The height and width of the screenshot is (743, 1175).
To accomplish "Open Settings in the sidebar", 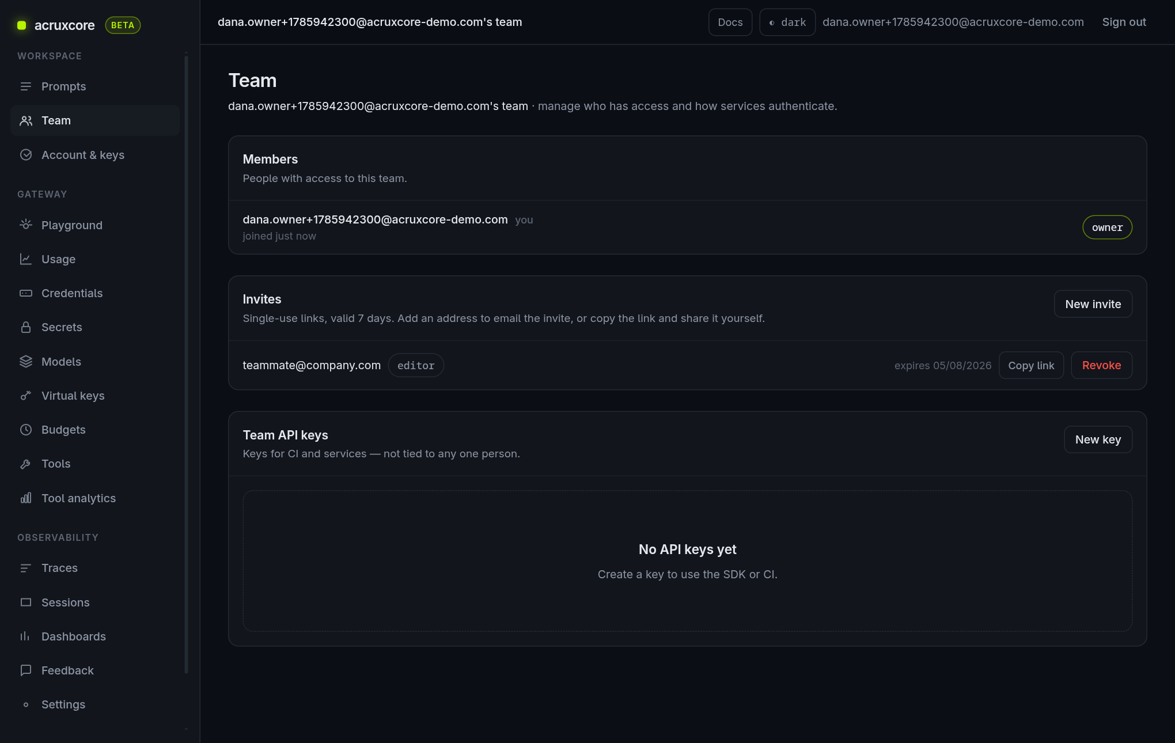I will pyautogui.click(x=95, y=704).
